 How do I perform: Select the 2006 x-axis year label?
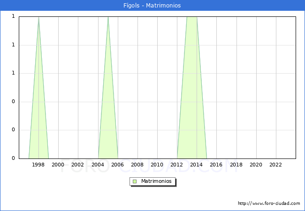[118, 165]
